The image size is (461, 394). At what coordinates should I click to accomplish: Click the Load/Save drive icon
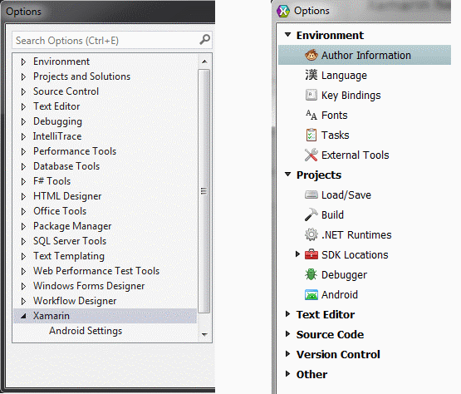tap(311, 195)
